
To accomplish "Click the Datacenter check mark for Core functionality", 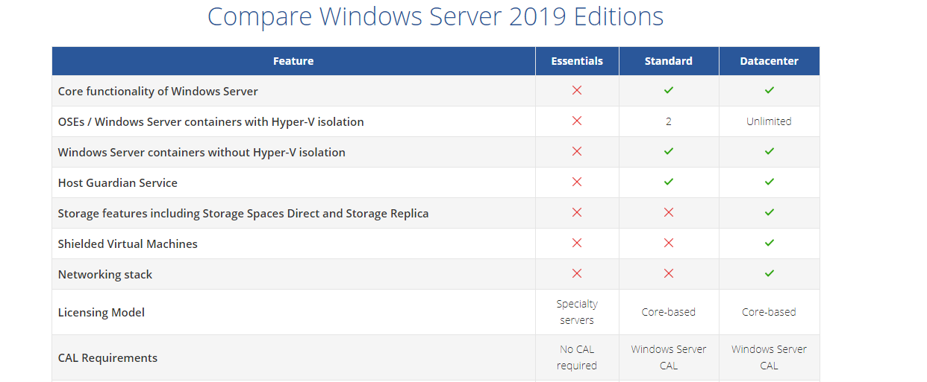I will coord(770,90).
